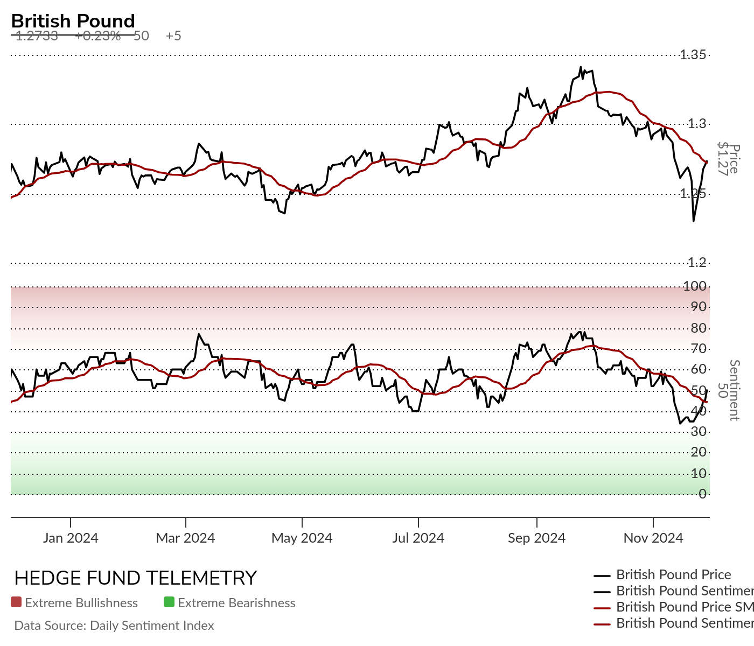Screen dimensions: 754x646
Task: Click the British Pound chart title
Action: tap(73, 21)
